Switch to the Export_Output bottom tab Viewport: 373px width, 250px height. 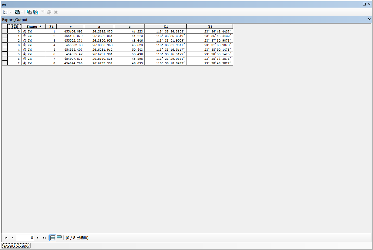(16, 245)
